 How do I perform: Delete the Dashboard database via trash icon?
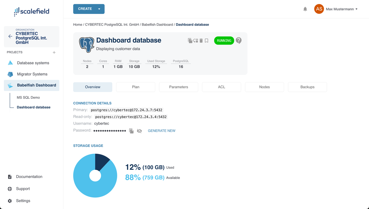201,41
